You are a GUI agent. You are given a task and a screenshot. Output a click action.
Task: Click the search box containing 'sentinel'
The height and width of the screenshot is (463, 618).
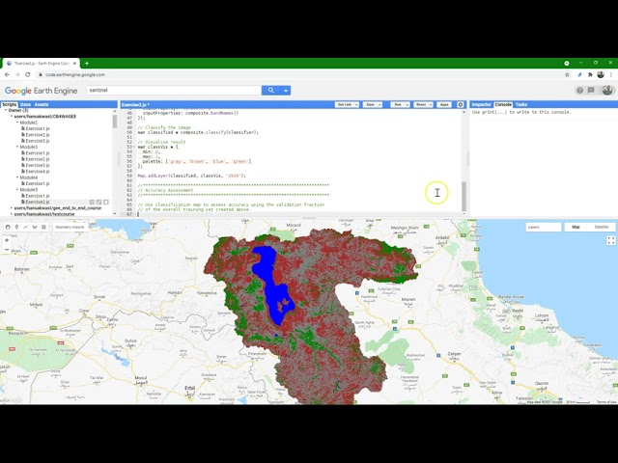(x=174, y=90)
